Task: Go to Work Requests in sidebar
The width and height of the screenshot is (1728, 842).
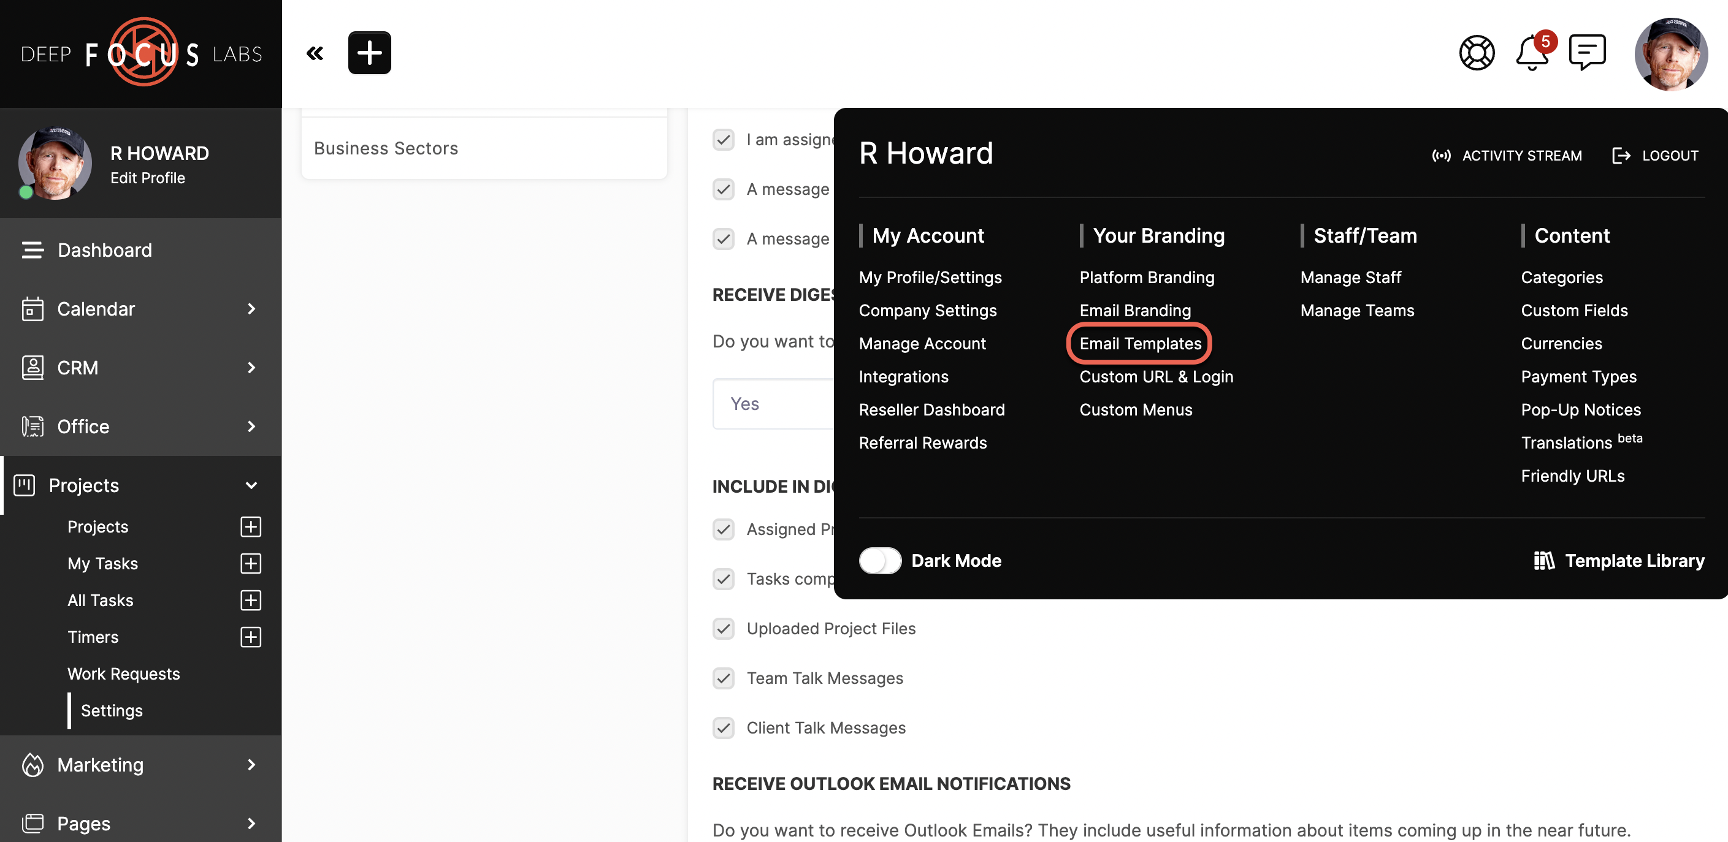Action: coord(123,673)
